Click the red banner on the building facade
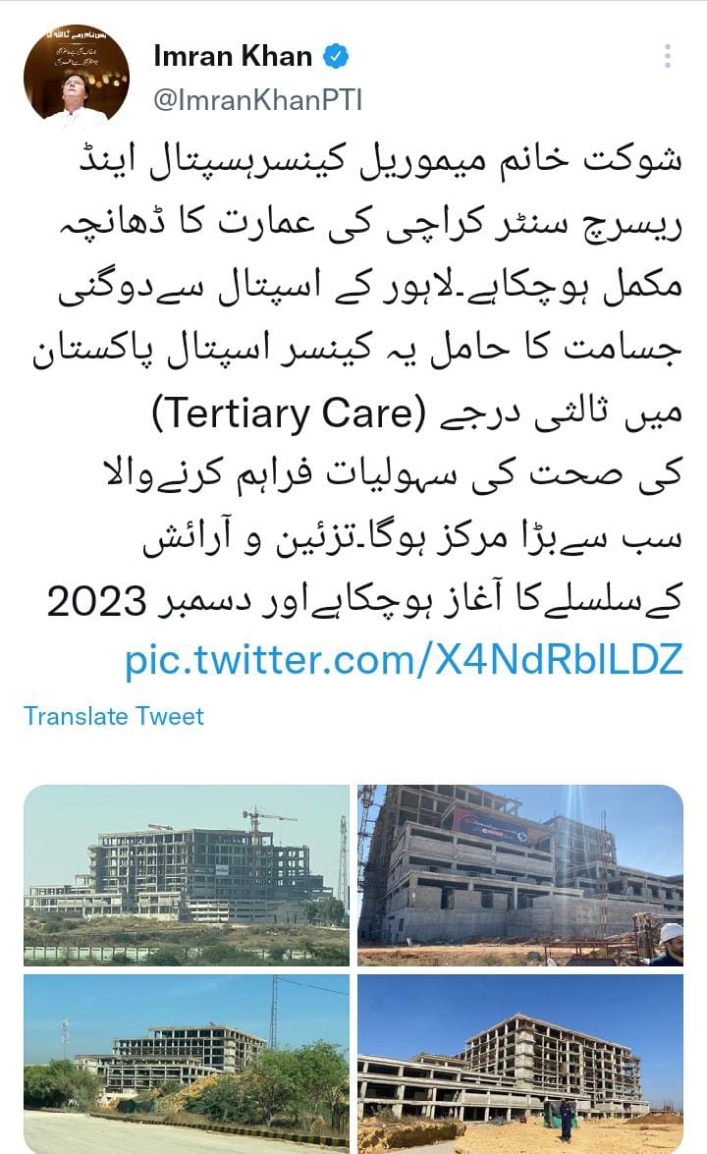The height and width of the screenshot is (1154, 707). (x=490, y=824)
